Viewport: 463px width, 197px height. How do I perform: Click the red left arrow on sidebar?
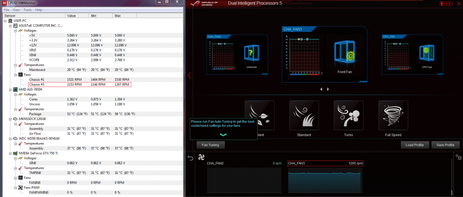189,75
